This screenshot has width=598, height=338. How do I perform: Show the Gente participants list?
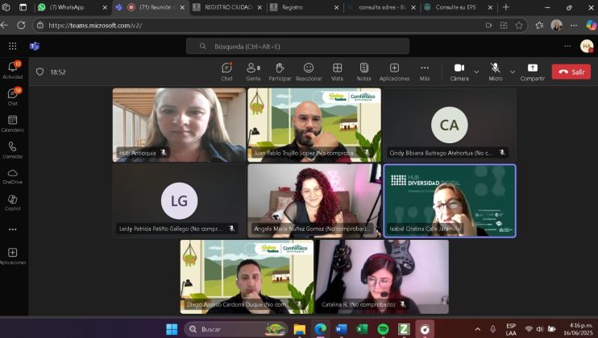(x=253, y=71)
